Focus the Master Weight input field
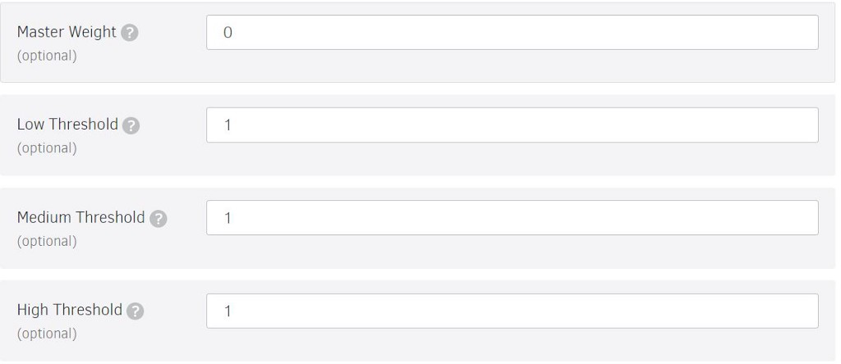The image size is (841, 364). (512, 32)
